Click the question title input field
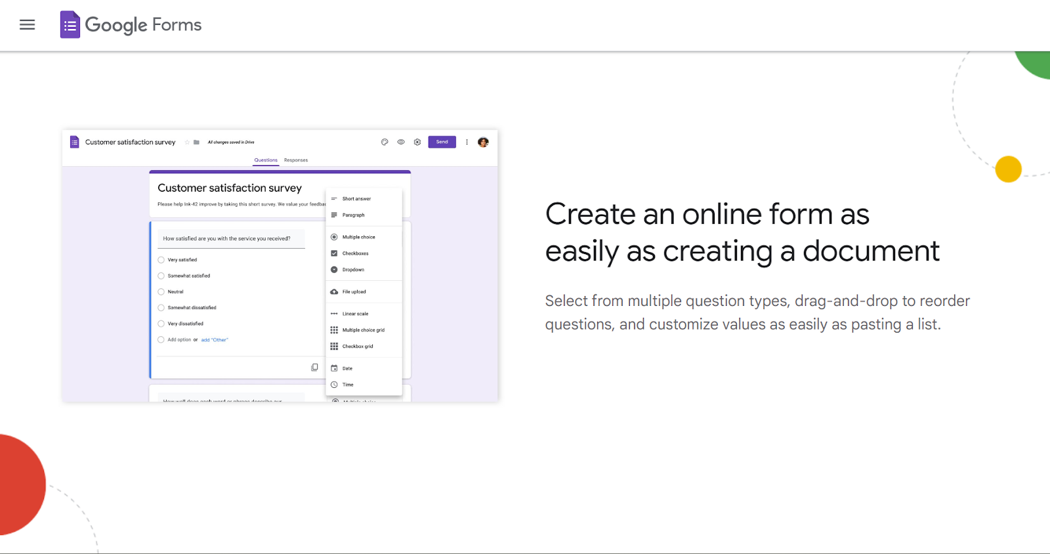This screenshot has width=1050, height=554. point(231,239)
